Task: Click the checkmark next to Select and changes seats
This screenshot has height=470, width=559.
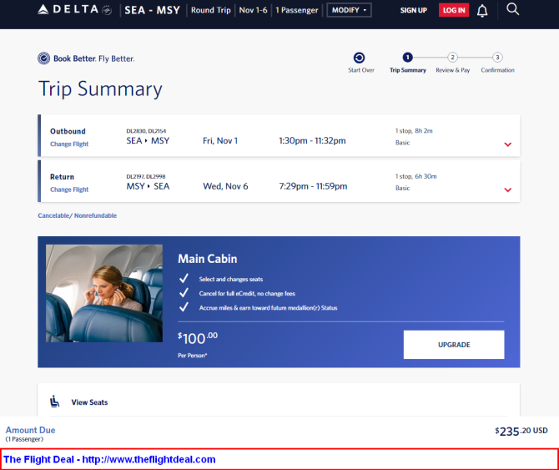Action: point(184,279)
